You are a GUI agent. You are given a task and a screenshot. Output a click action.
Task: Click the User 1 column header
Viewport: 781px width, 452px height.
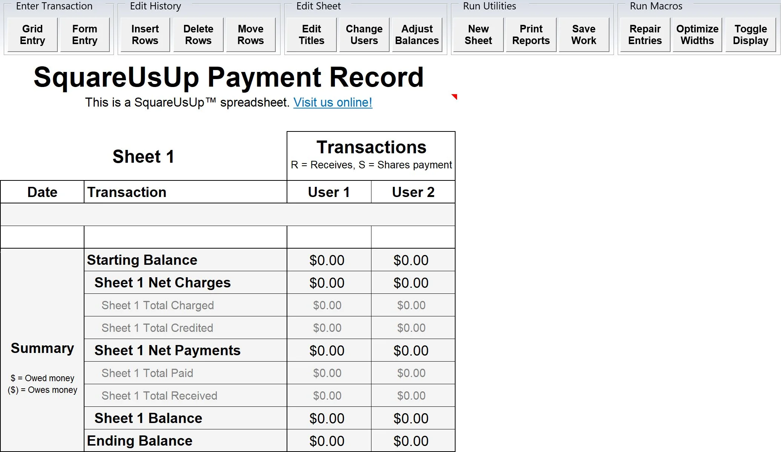coord(329,192)
